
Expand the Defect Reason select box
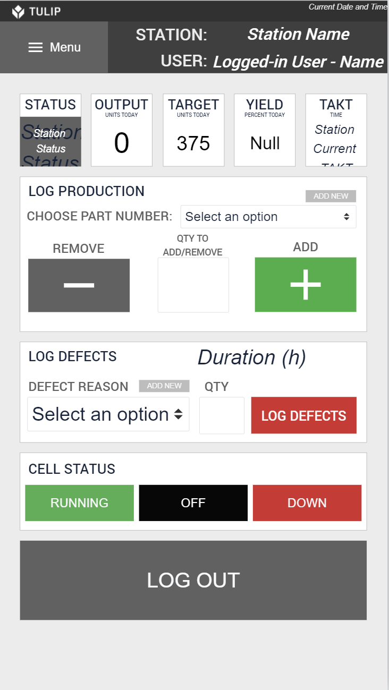point(101,414)
